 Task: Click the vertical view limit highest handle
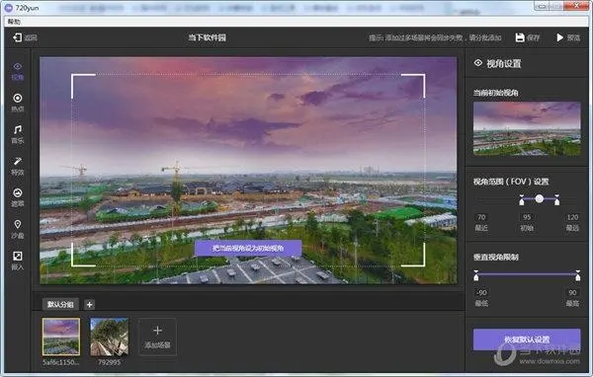coord(577,275)
